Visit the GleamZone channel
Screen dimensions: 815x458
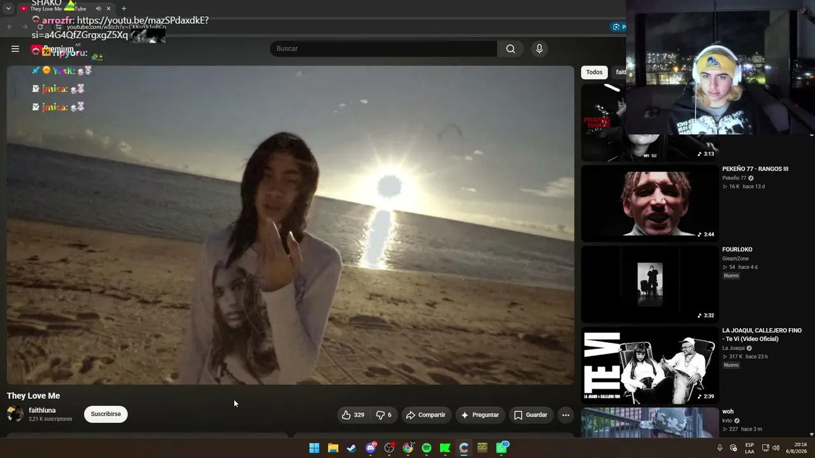click(x=735, y=259)
